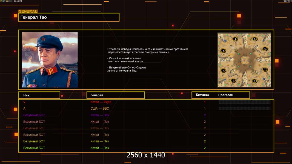Select start position 3 on the map
This screenshot has height=164, width=292.
point(223,50)
